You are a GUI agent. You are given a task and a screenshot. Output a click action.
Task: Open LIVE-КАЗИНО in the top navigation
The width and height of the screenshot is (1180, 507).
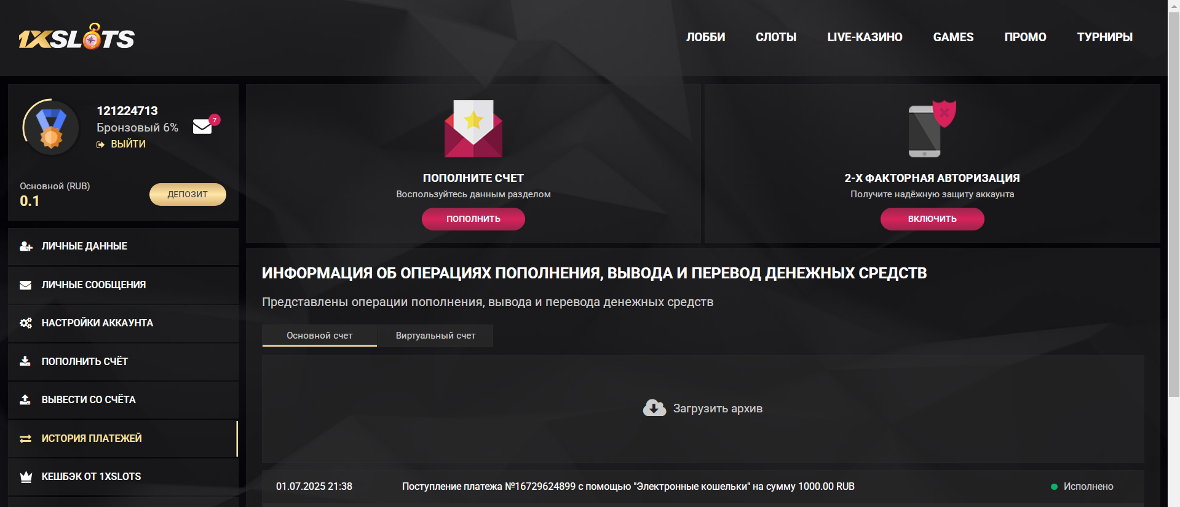point(865,37)
